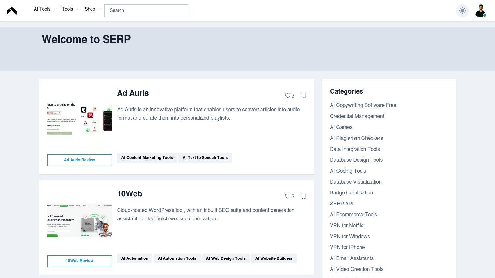The image size is (495, 278).
Task: Bookmark the Ad Auris tool
Action: point(304,96)
